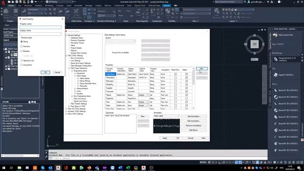Open the Annotate ribbon tab

click(78, 6)
